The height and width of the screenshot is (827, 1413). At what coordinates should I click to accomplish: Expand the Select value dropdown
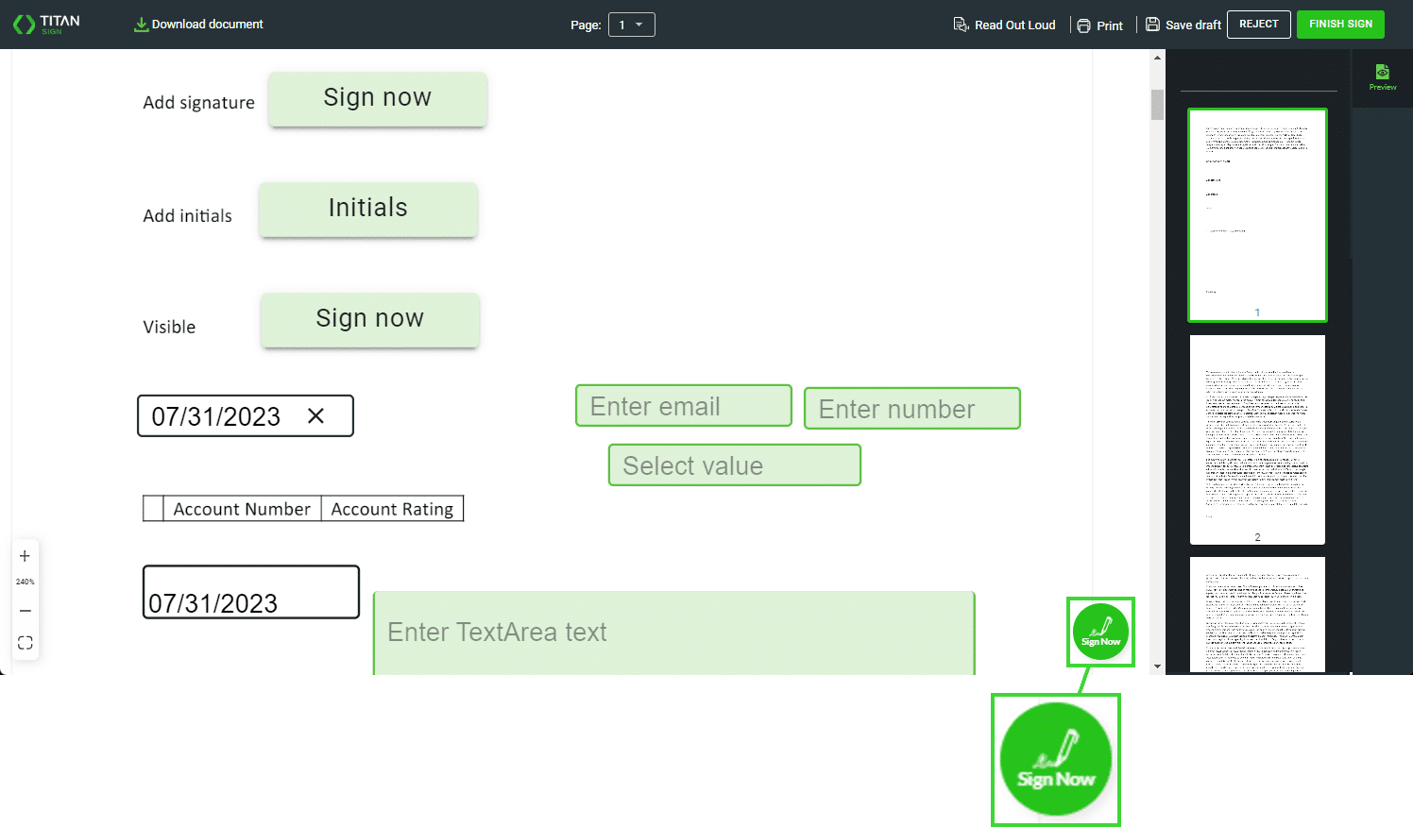[x=734, y=465]
